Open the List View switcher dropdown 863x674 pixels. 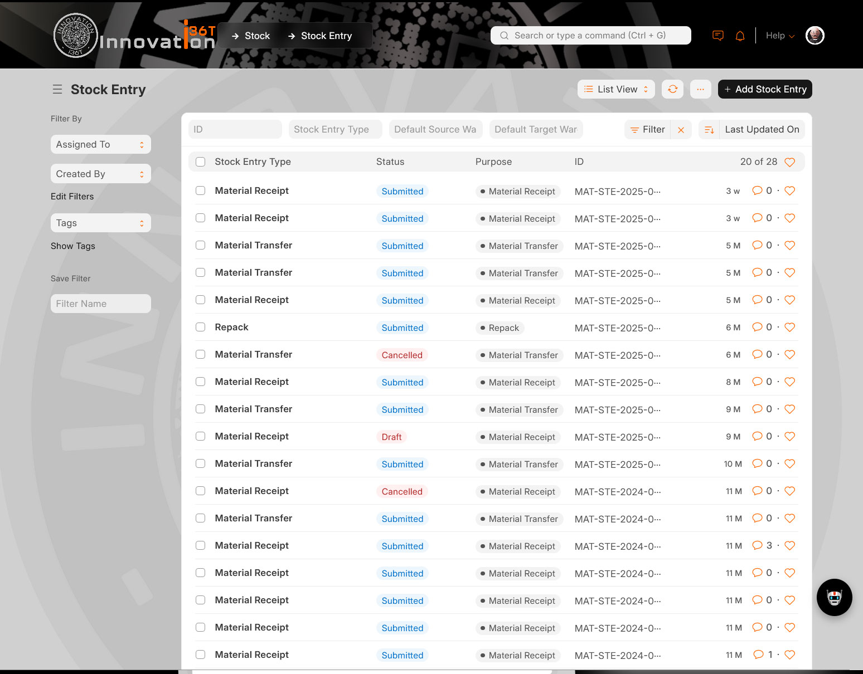616,89
